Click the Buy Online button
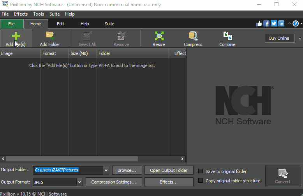The width and height of the screenshot is (303, 196). coord(279,38)
